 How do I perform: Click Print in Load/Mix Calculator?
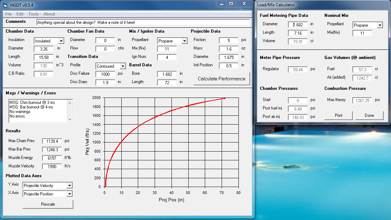click(x=339, y=115)
